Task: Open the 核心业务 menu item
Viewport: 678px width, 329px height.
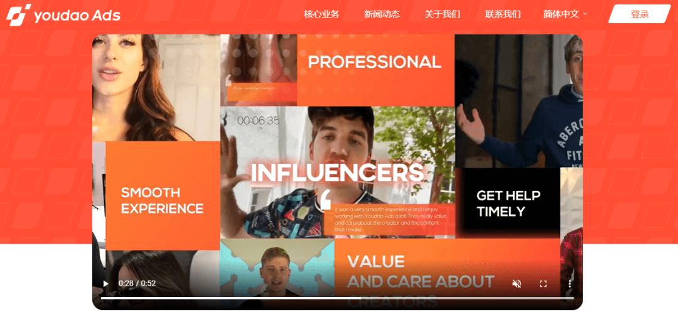Action: coord(321,14)
